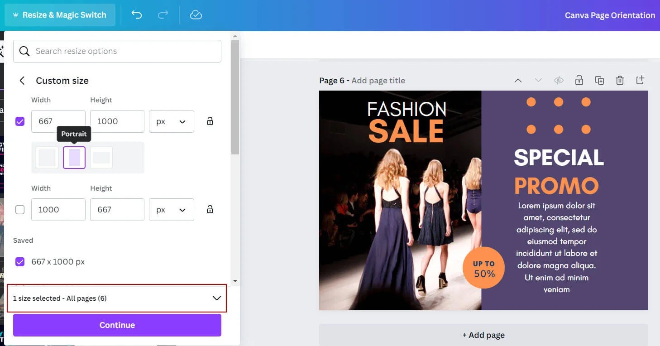Toggle aspect ratio lock for 667 x 1000

(210, 121)
